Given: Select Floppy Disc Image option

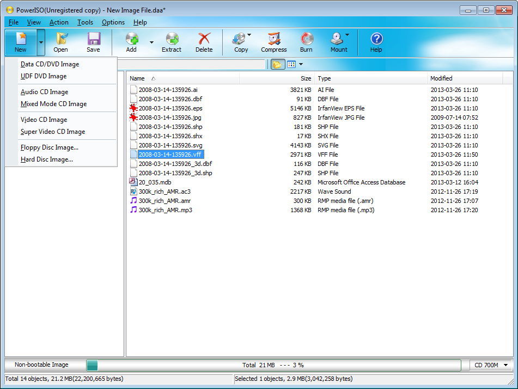Looking at the screenshot, I should click(x=50, y=147).
